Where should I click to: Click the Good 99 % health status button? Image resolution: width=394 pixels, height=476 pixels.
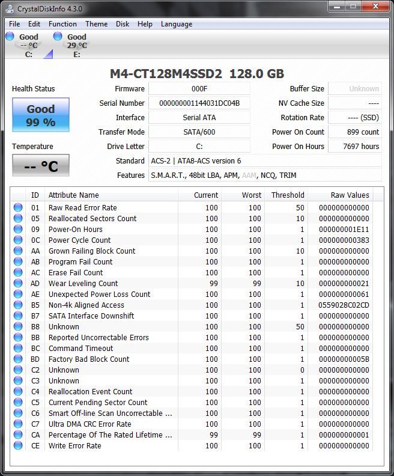[x=41, y=115]
